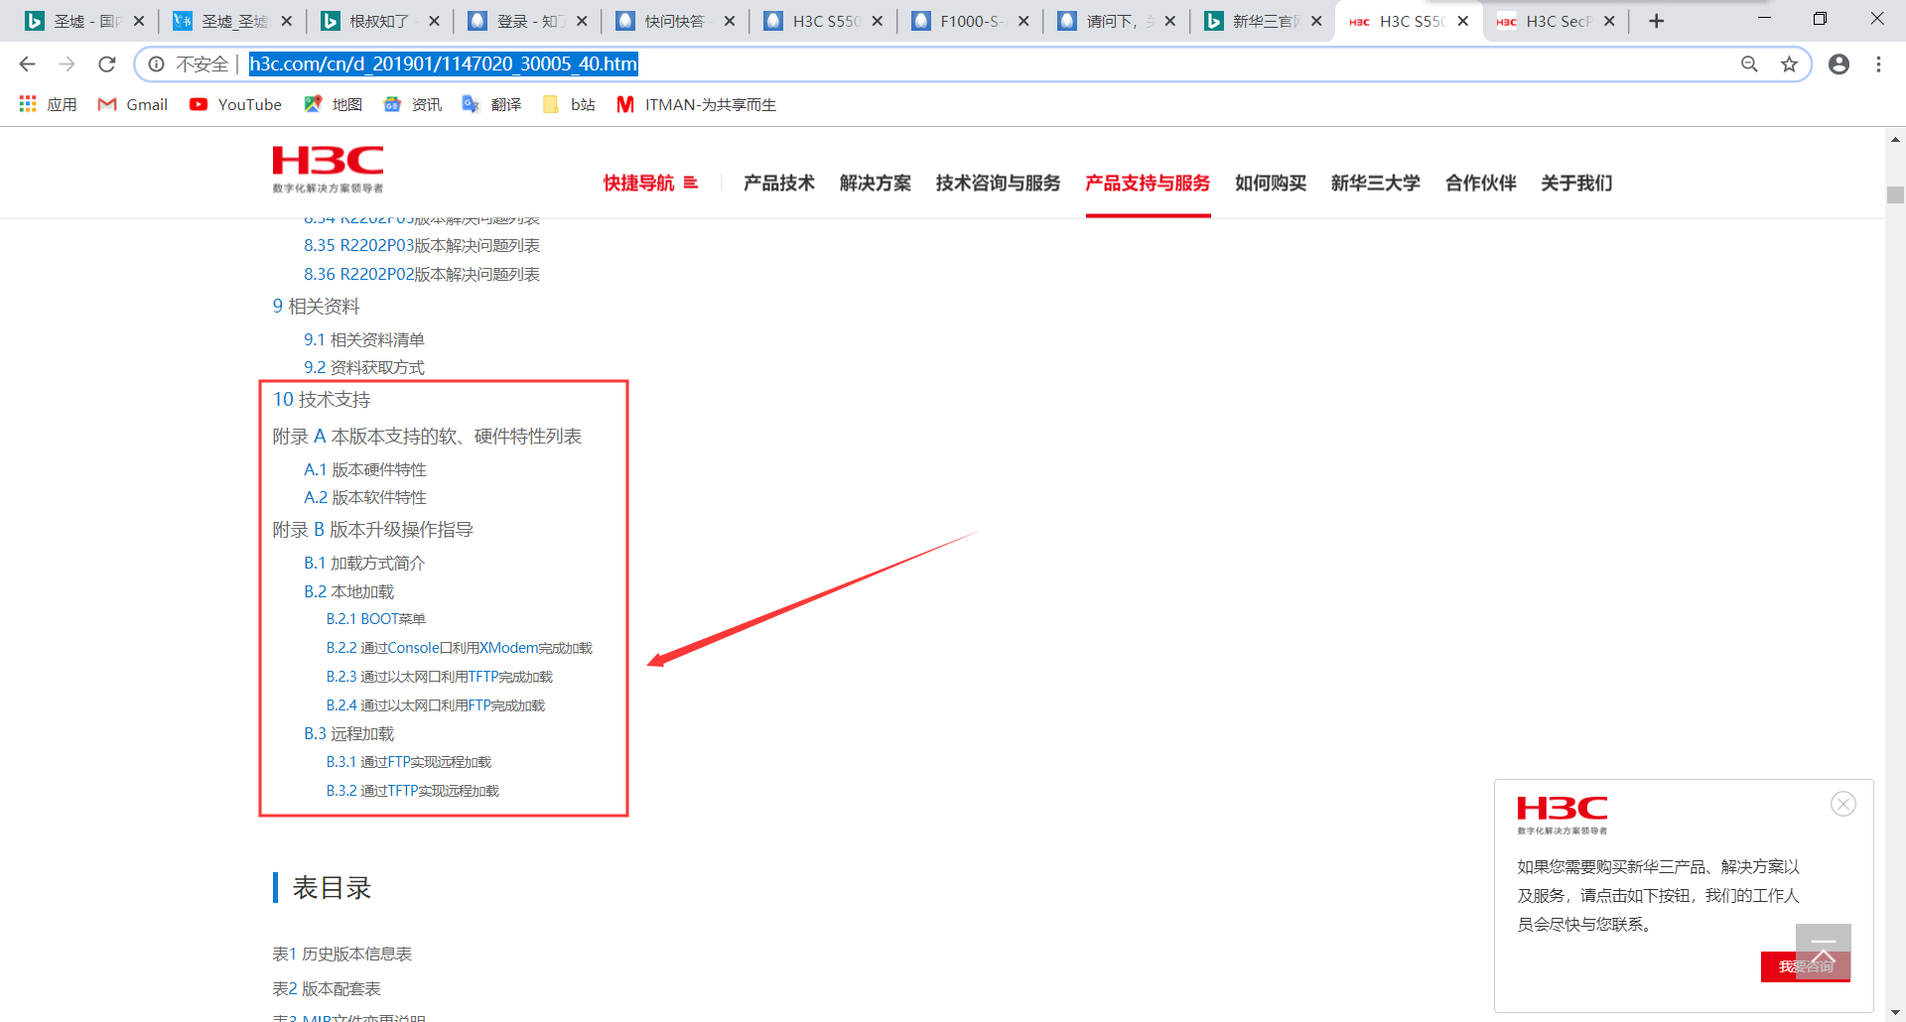Go back to previous page

tap(27, 64)
